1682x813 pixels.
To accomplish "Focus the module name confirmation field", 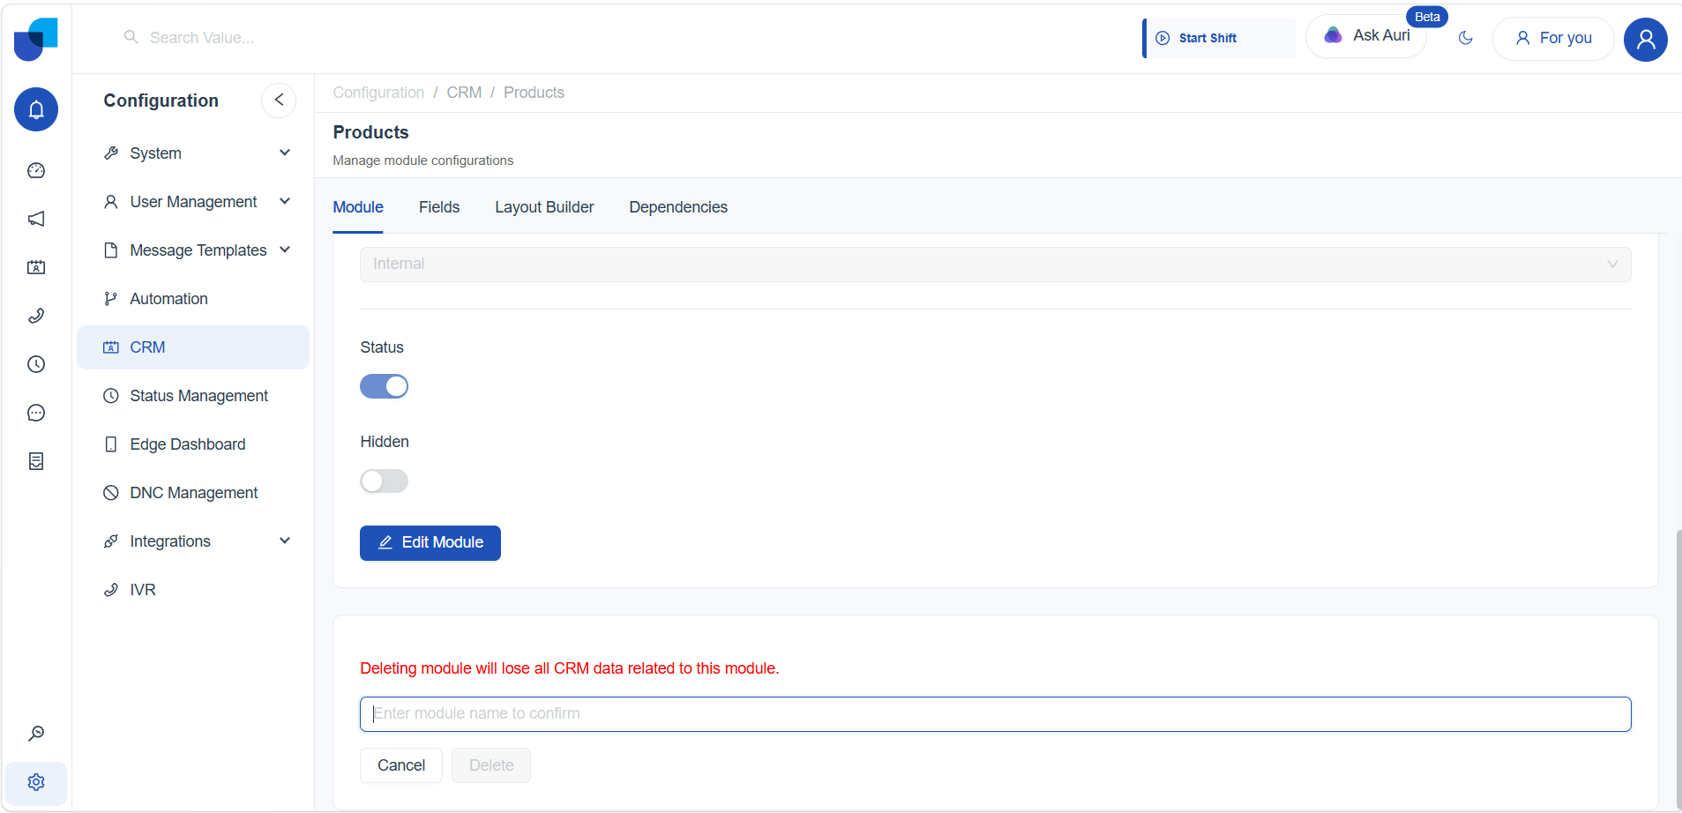I will tap(995, 714).
